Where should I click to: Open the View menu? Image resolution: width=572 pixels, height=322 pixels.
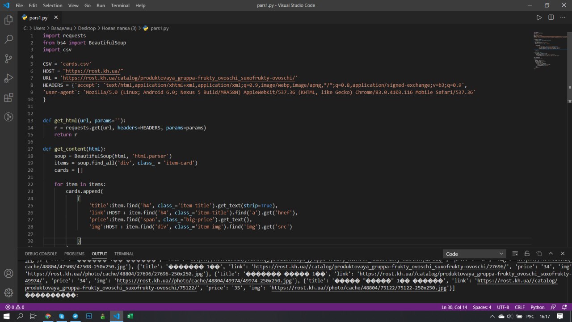[73, 5]
